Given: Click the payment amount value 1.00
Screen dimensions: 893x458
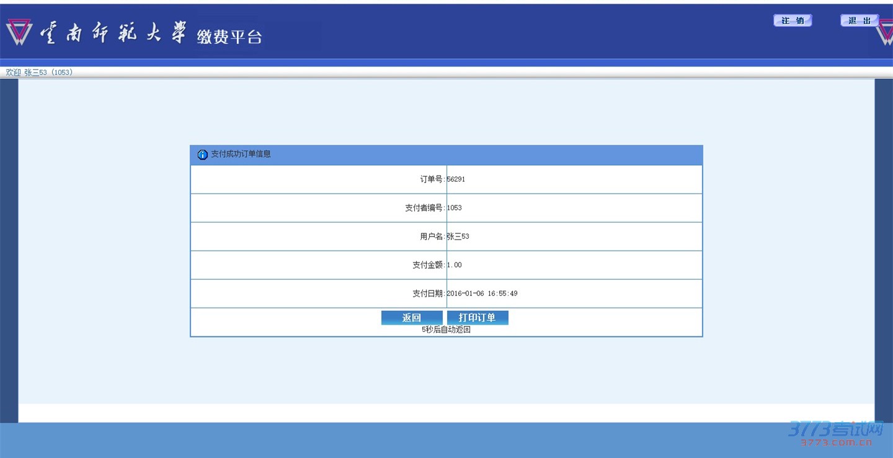Looking at the screenshot, I should click(454, 265).
